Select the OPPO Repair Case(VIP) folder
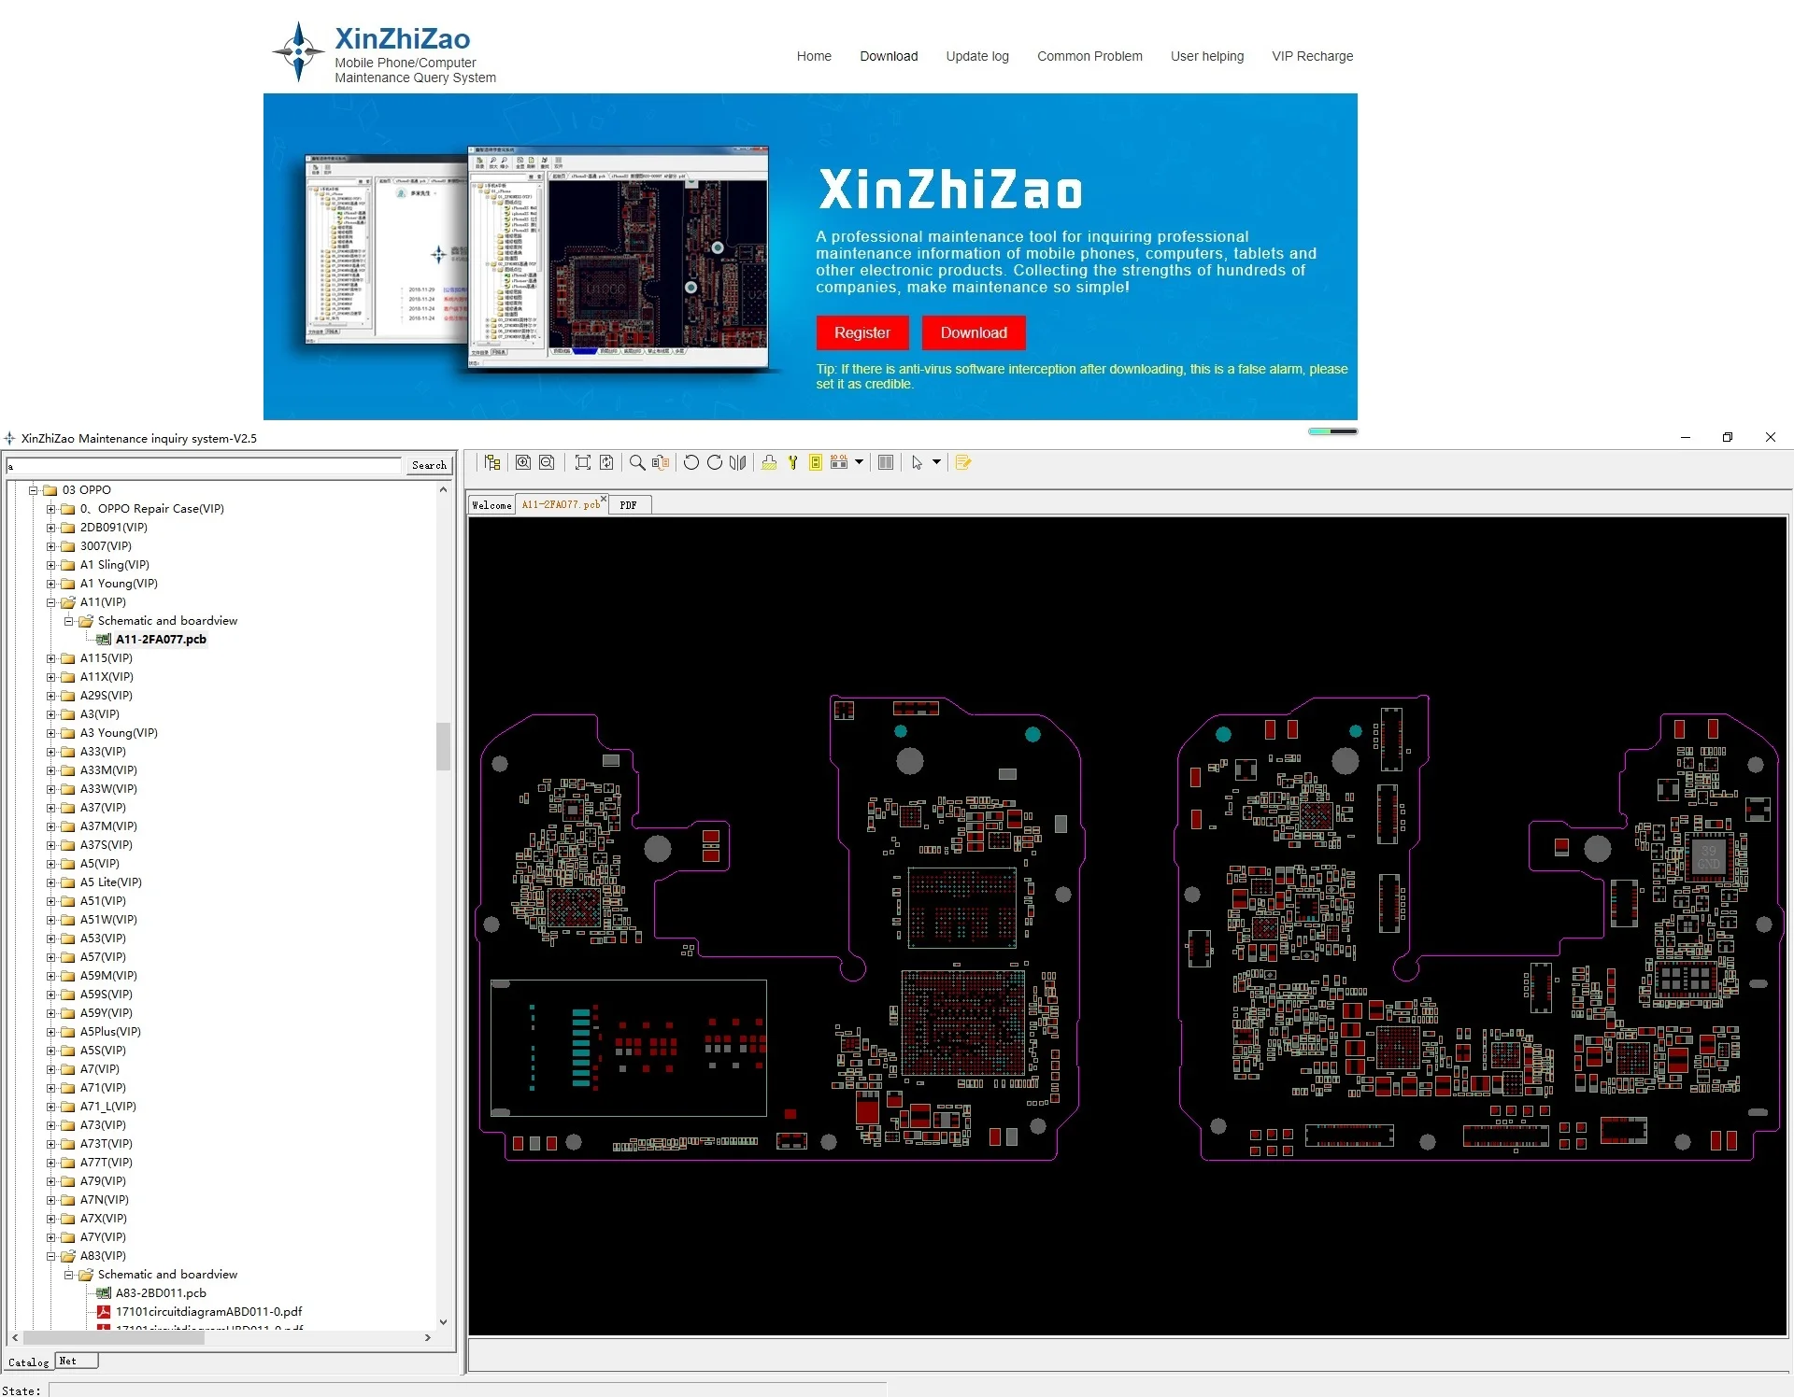Viewport: 1794px width, 1397px height. tap(152, 508)
